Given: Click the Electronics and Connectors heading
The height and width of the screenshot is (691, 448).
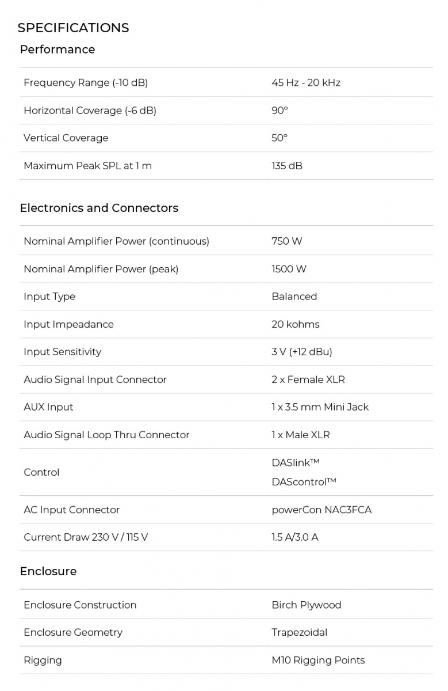Looking at the screenshot, I should (x=99, y=208).
